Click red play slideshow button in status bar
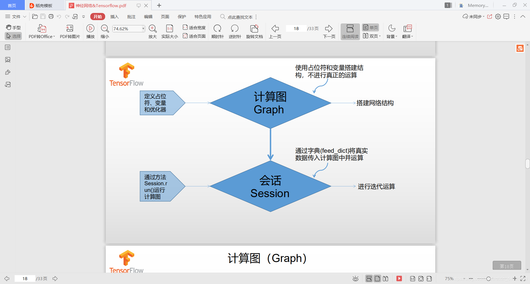 coord(399,279)
